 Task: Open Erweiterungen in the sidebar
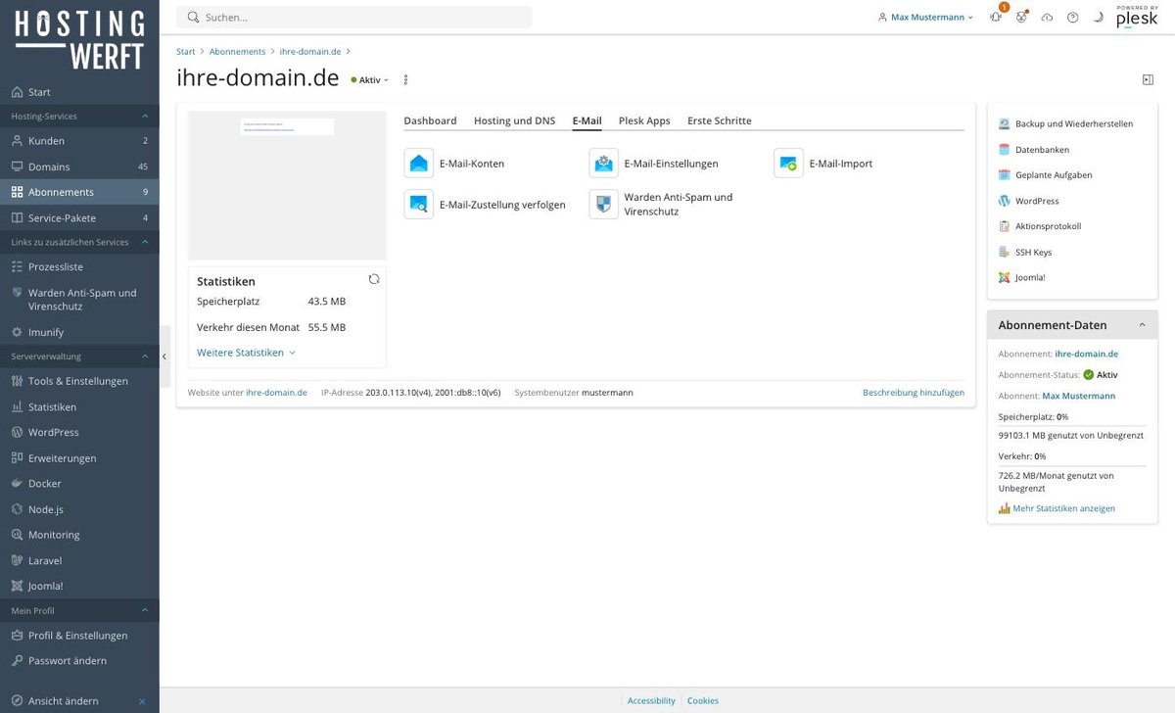pos(79,457)
